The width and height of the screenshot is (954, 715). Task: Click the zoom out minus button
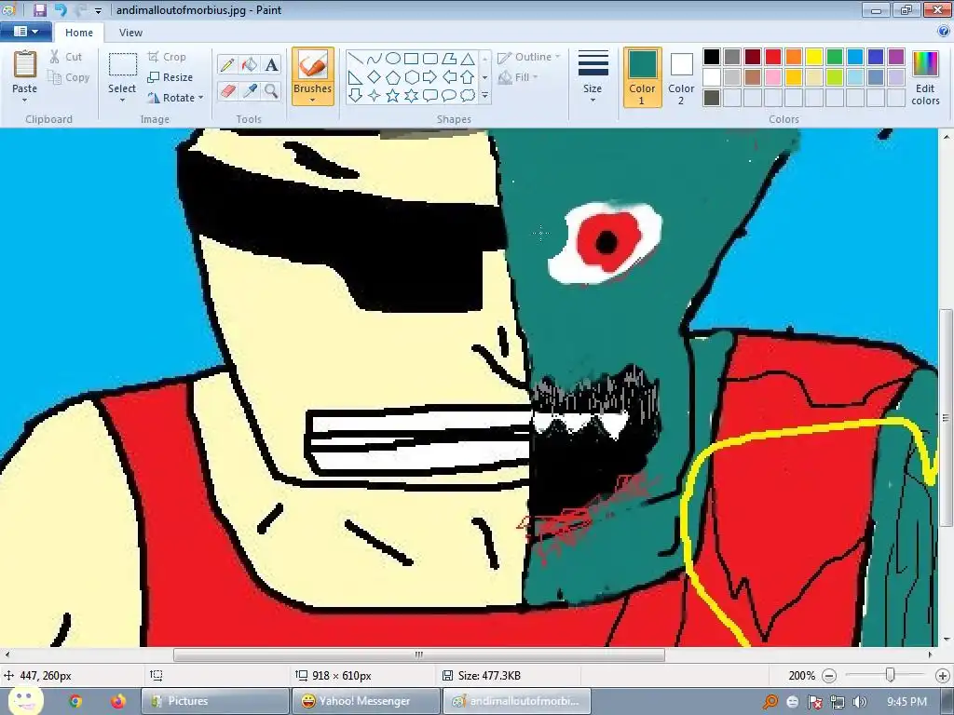[x=829, y=676]
